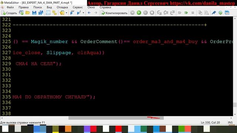Apply the code styler comb icon
237x133 pixels.
coord(214,13)
